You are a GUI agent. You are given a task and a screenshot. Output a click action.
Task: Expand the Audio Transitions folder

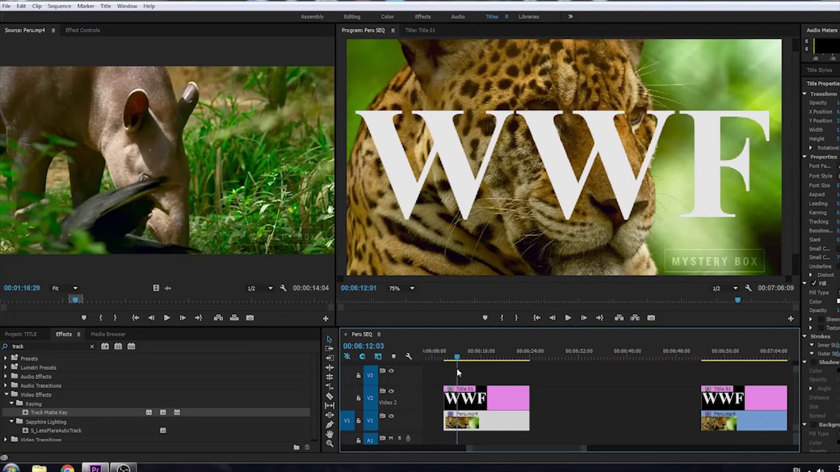pyautogui.click(x=6, y=385)
